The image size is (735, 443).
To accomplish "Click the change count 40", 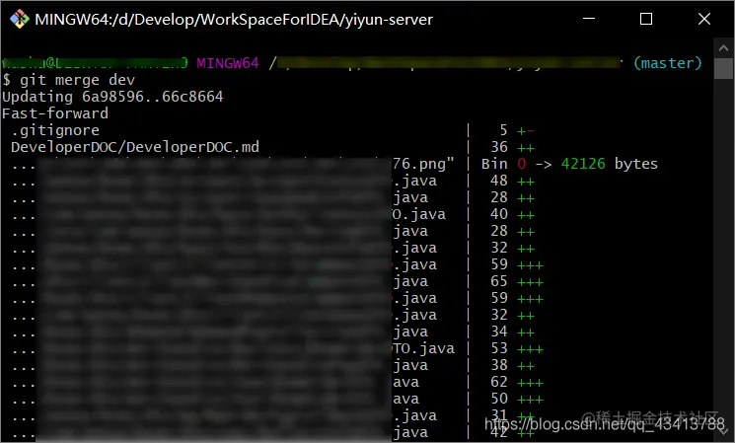I will [499, 214].
